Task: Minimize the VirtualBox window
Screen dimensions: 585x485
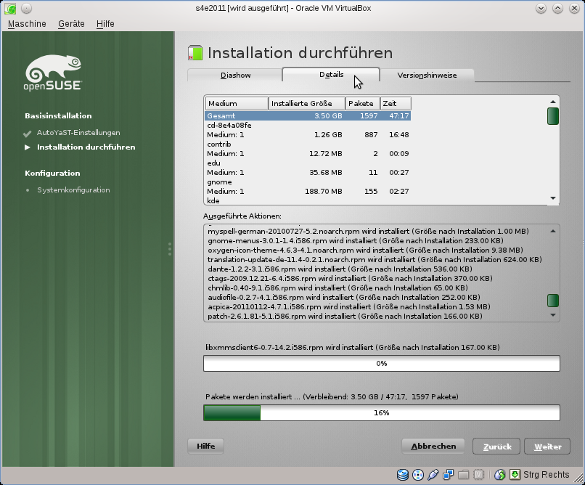Action: coord(541,8)
